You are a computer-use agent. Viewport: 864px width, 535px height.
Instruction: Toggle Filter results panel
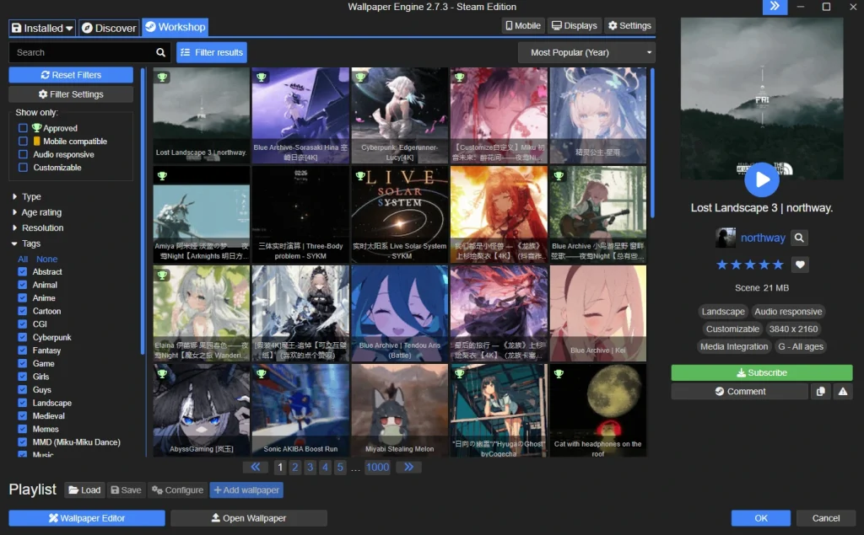(x=212, y=52)
